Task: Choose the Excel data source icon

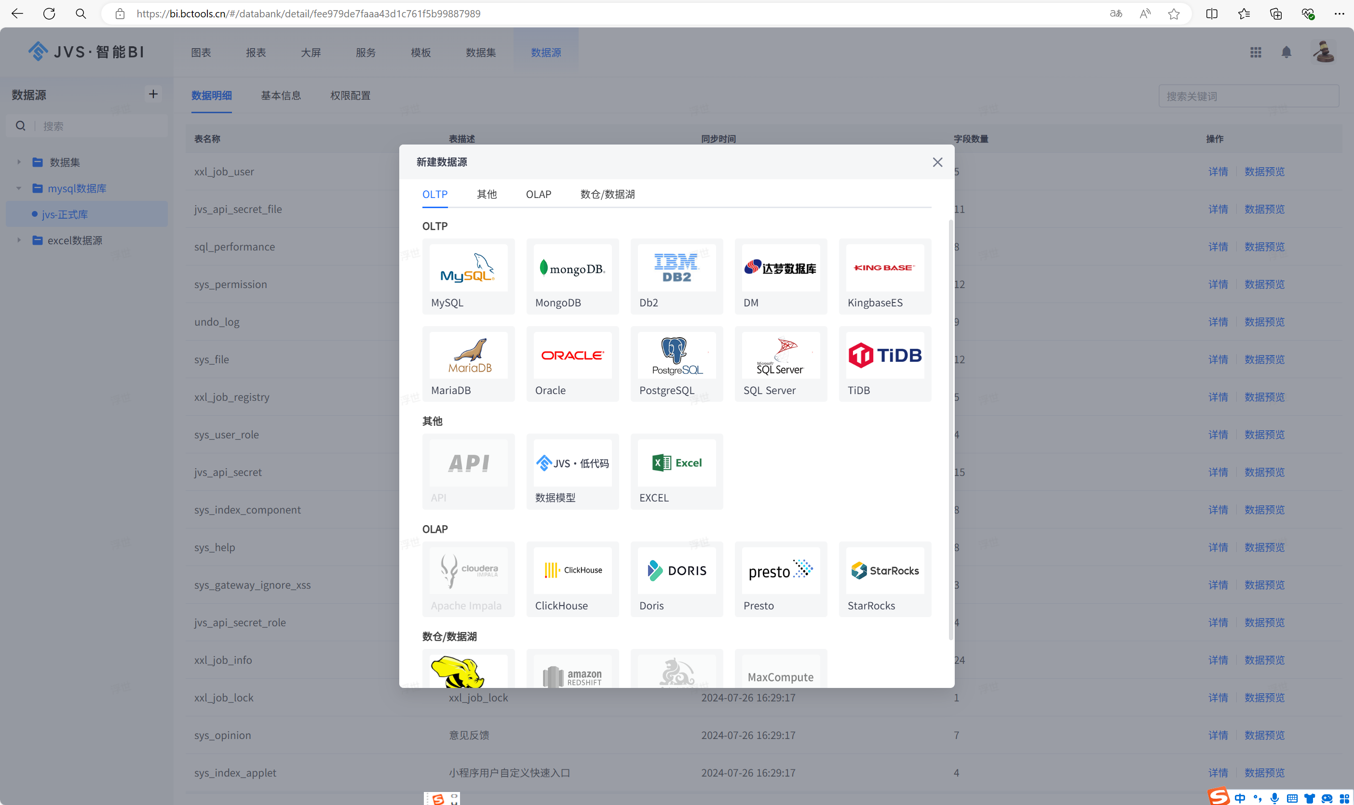Action: pyautogui.click(x=677, y=463)
